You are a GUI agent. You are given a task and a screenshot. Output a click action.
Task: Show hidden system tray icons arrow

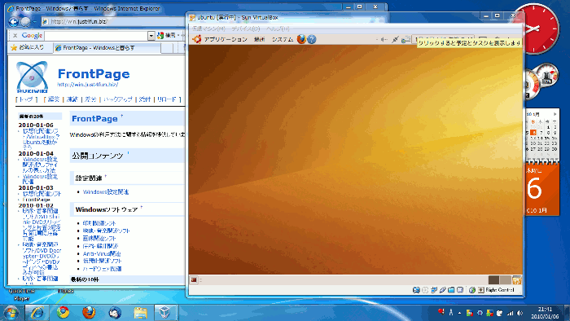click(x=460, y=313)
